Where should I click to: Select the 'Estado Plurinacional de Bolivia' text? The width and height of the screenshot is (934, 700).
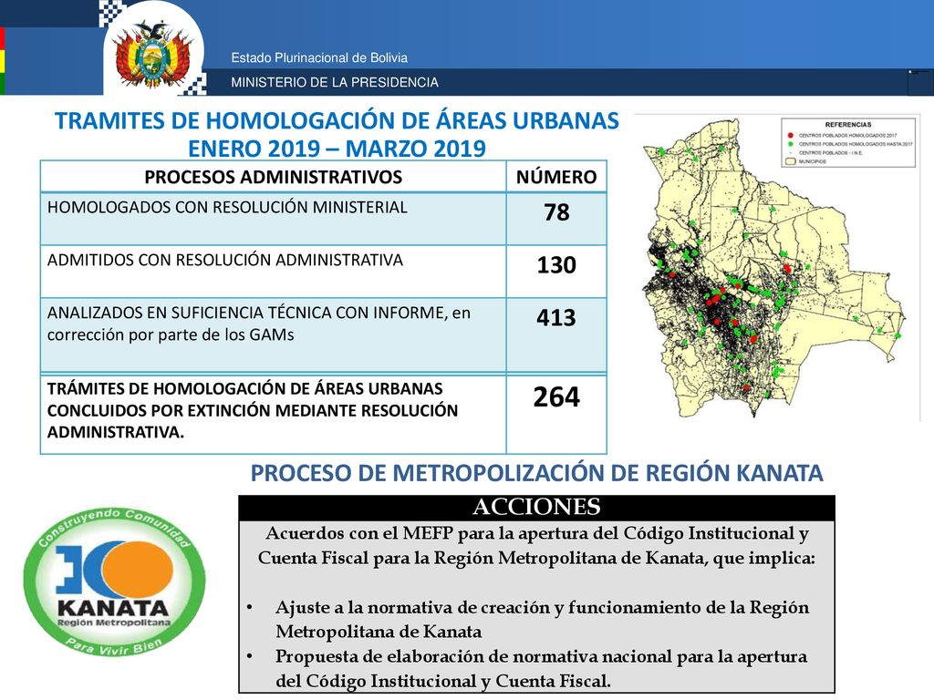tap(319, 57)
